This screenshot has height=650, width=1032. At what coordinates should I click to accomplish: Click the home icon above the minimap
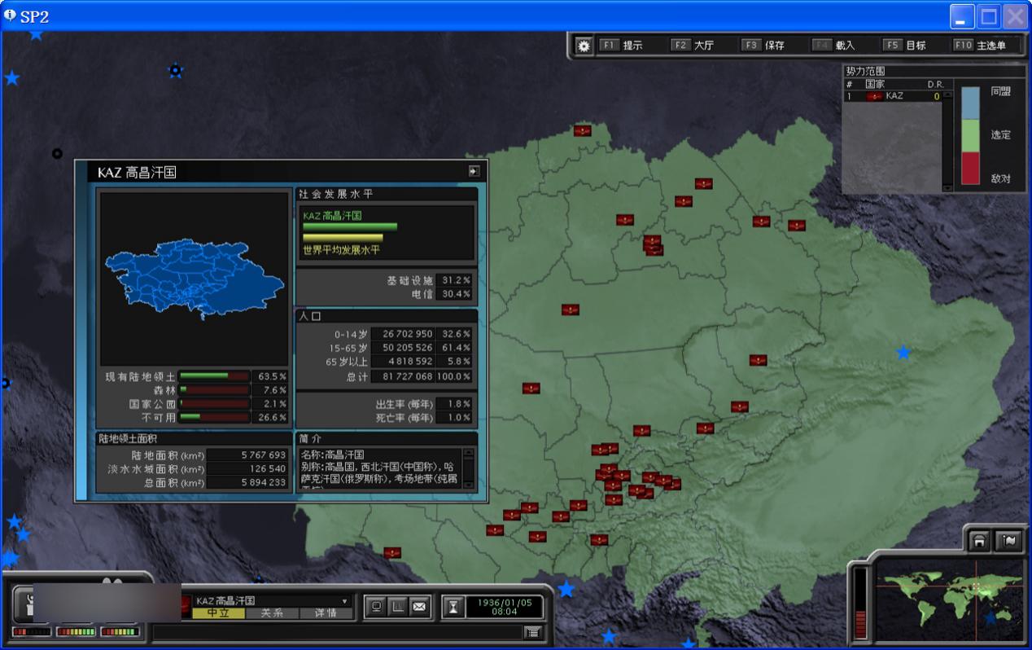coord(979,542)
